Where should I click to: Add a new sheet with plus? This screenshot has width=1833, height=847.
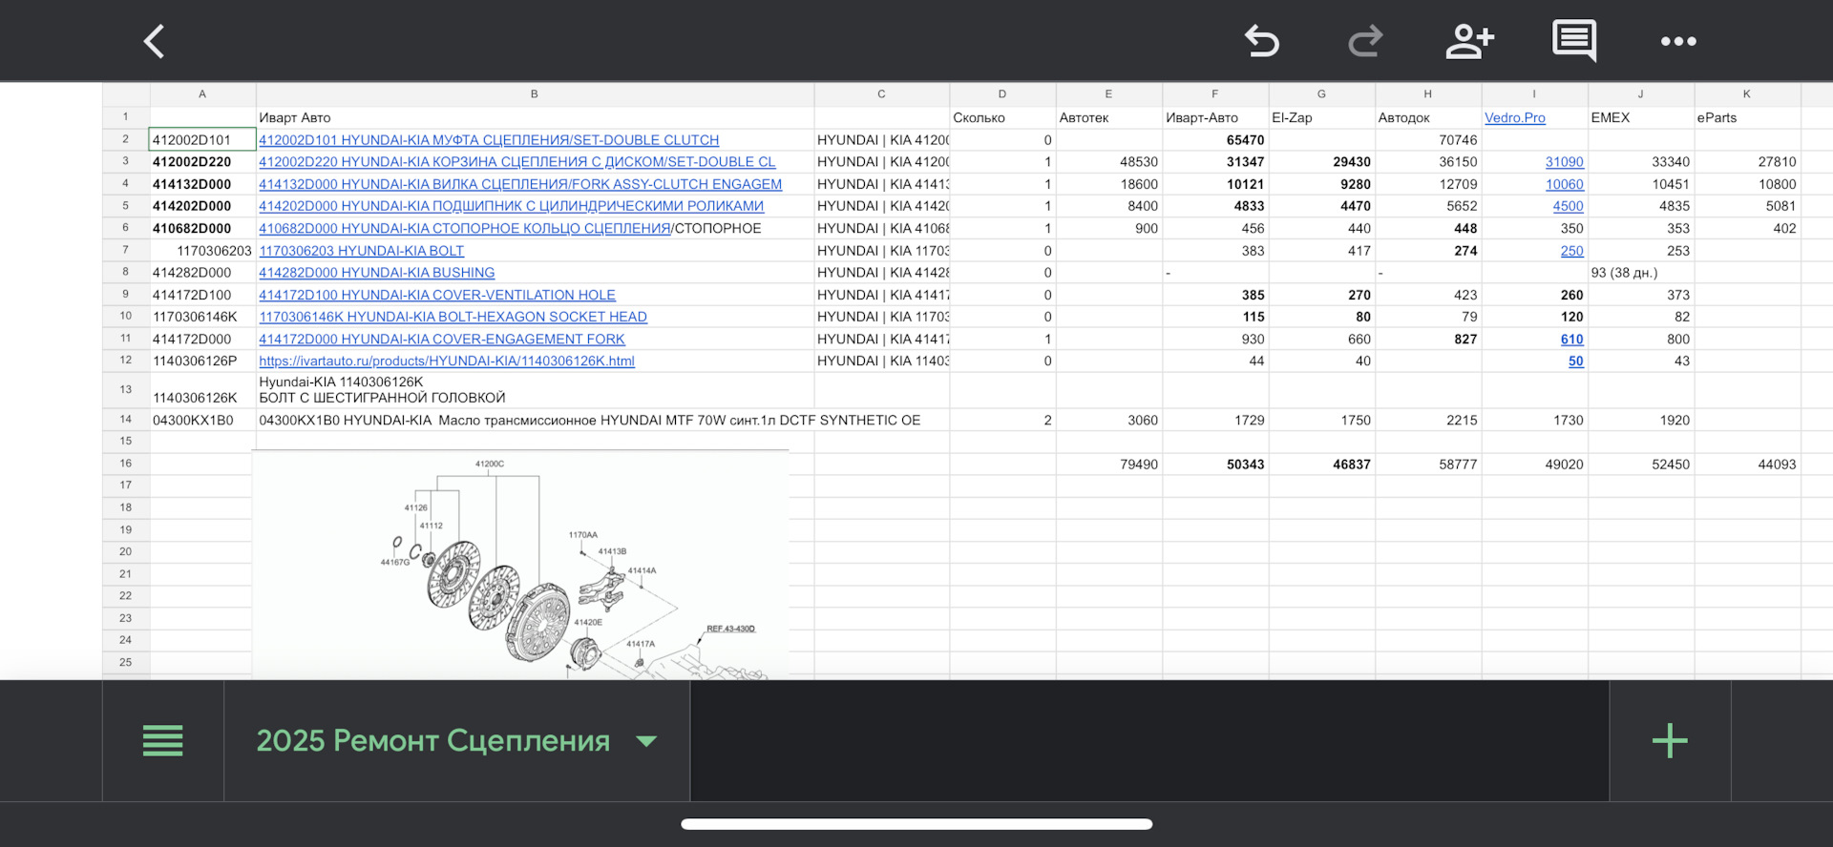tap(1670, 741)
